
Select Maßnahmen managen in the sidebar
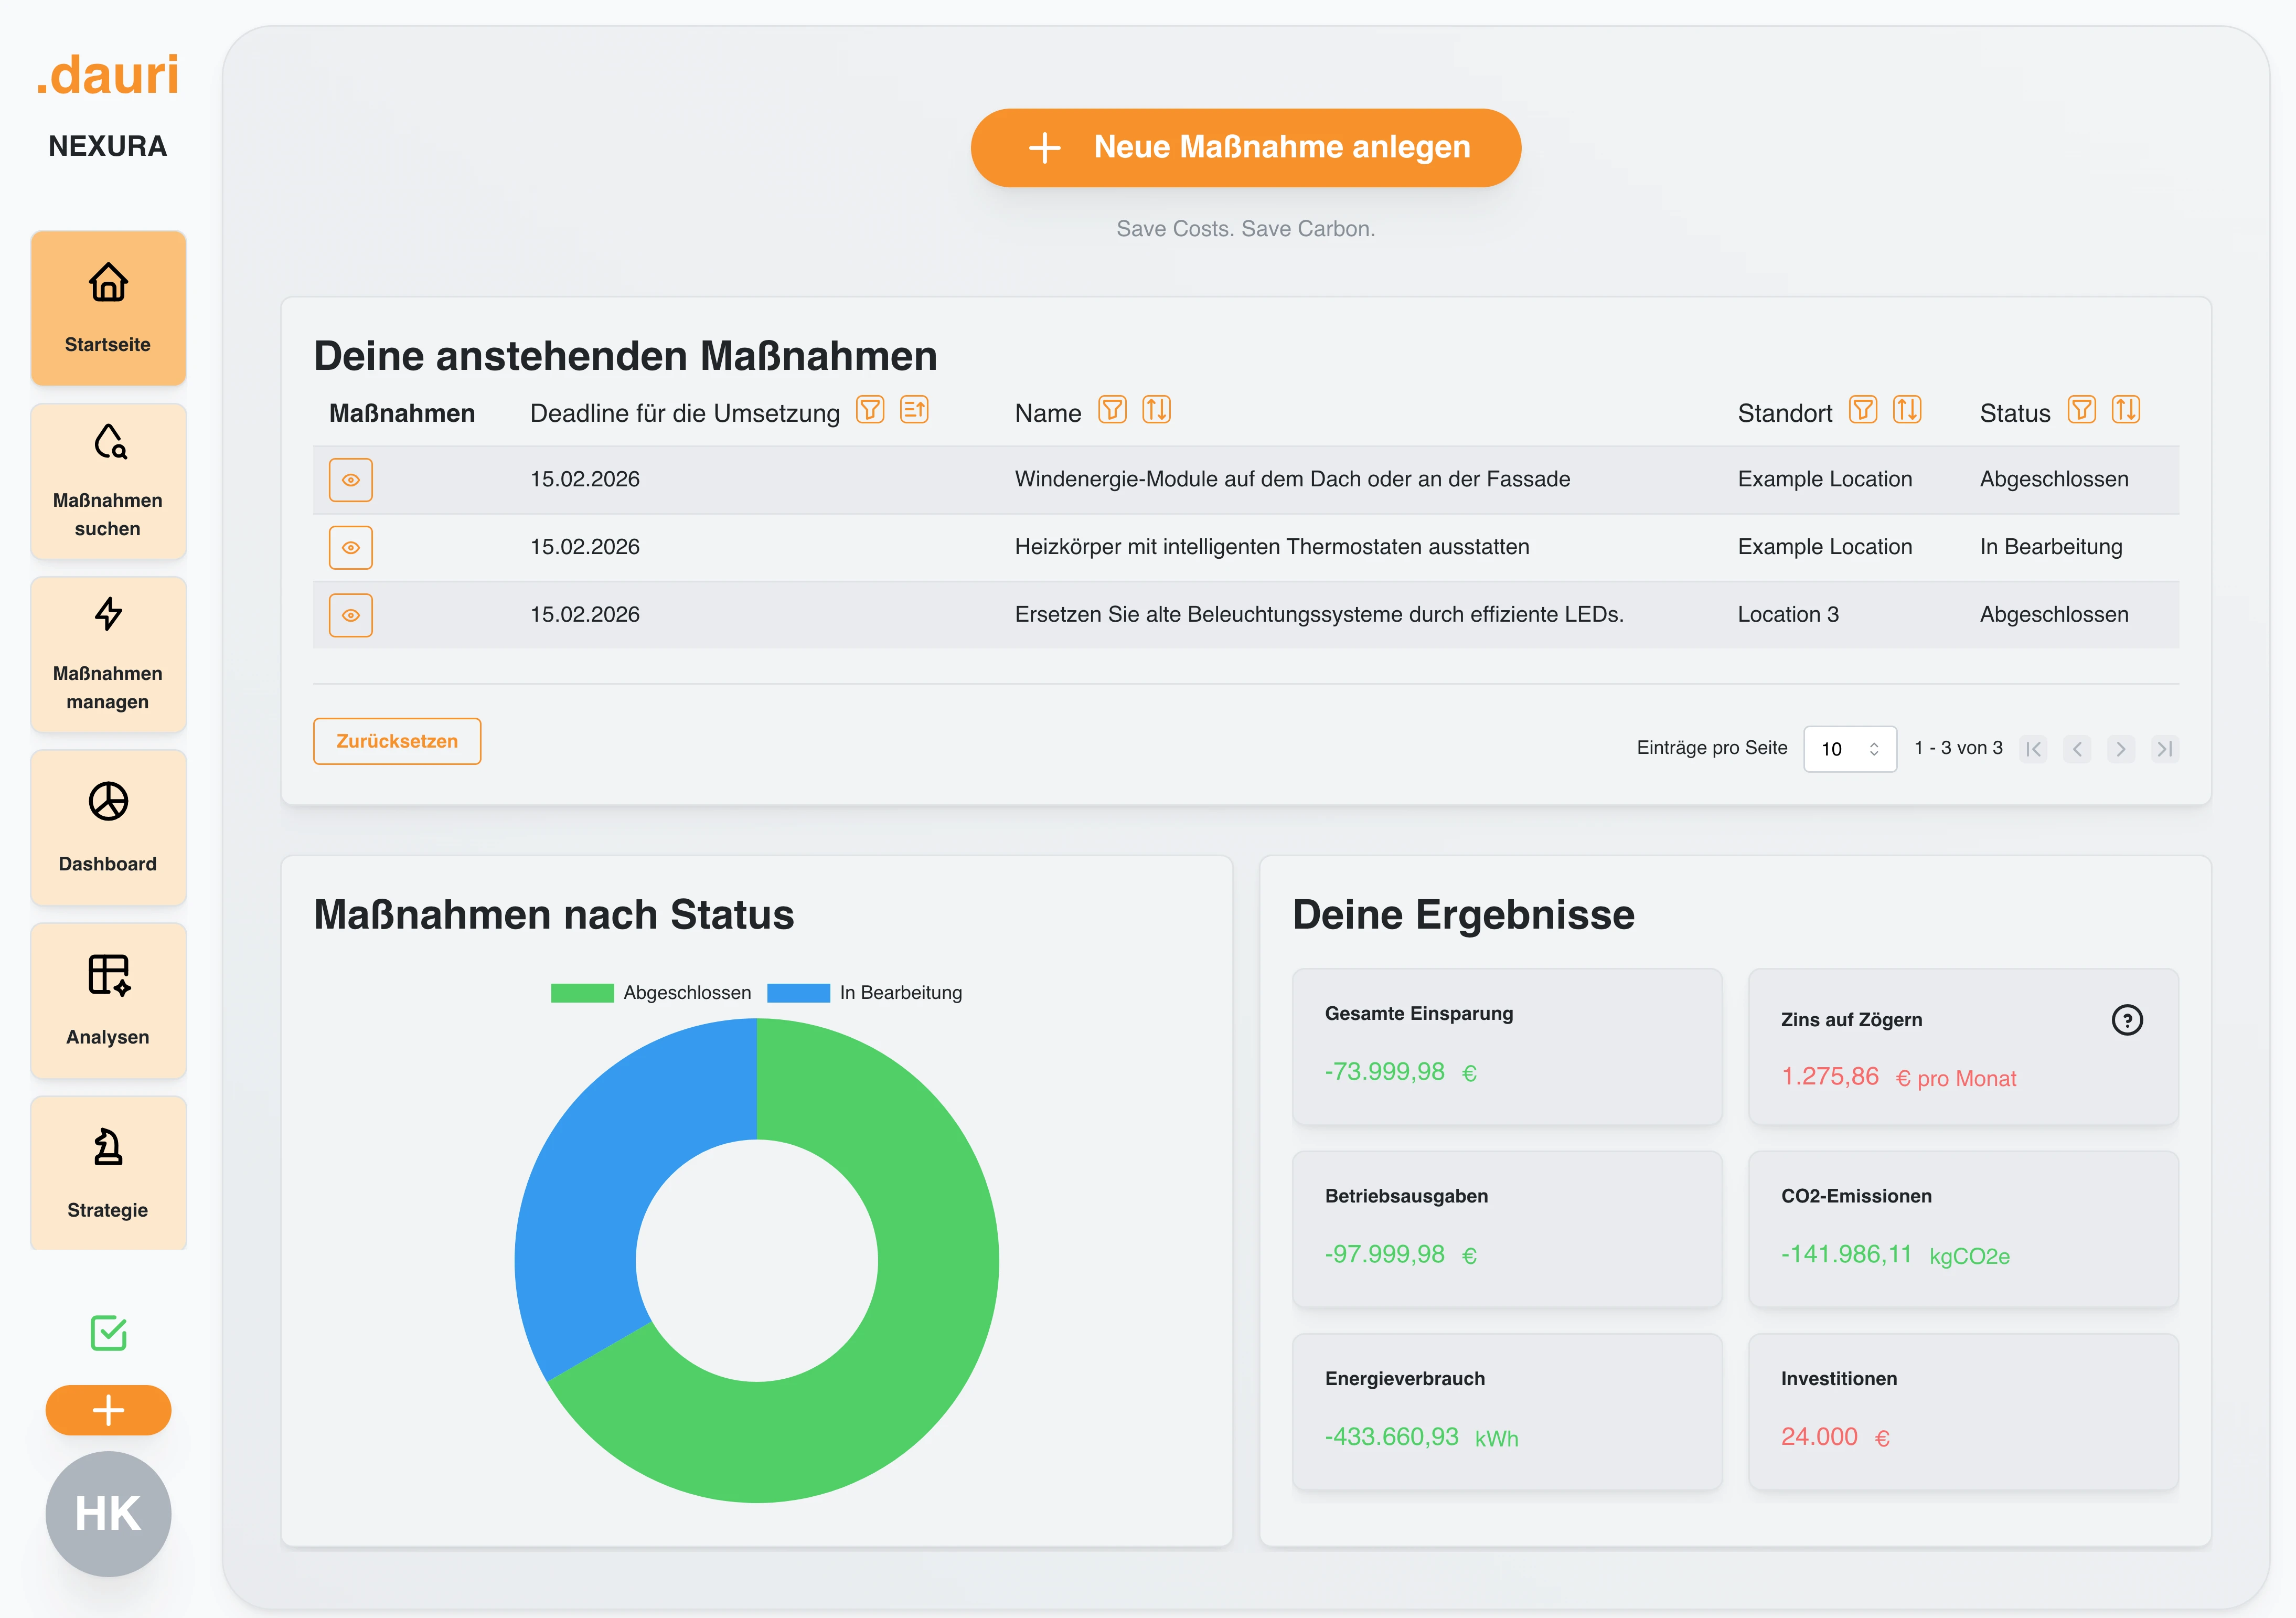tap(108, 655)
